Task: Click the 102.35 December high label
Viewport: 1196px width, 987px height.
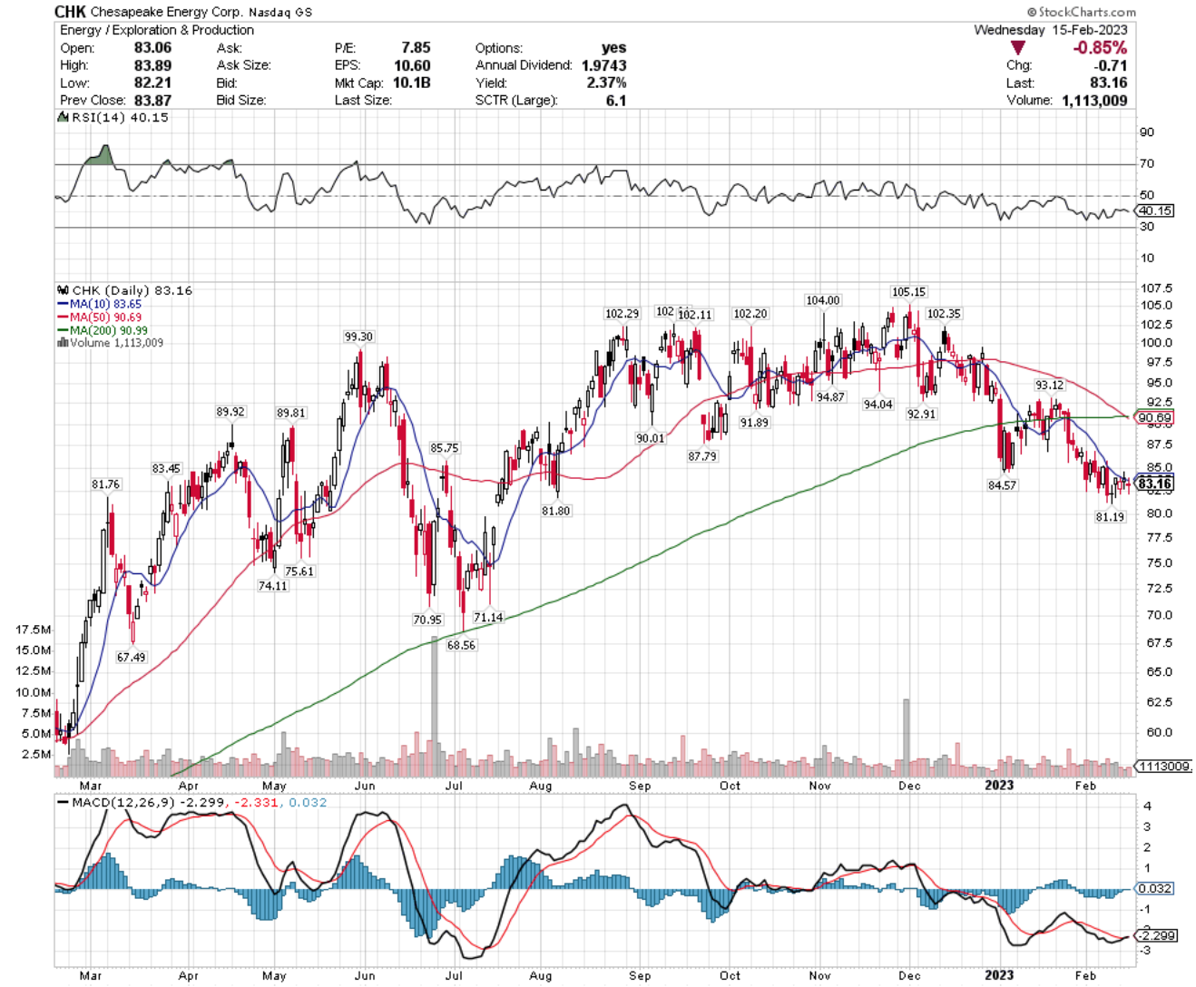Action: pos(944,314)
